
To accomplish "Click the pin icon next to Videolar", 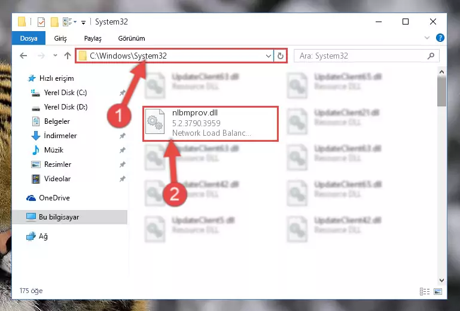I will tap(123, 179).
